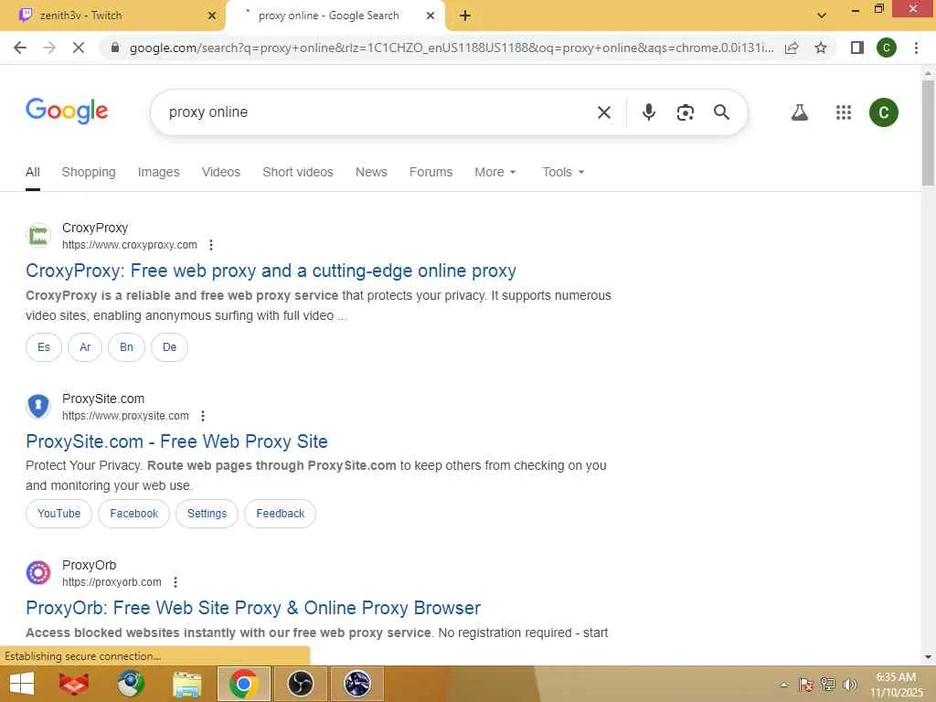Open Google apps grid icon
The width and height of the screenshot is (936, 702).
coord(843,112)
